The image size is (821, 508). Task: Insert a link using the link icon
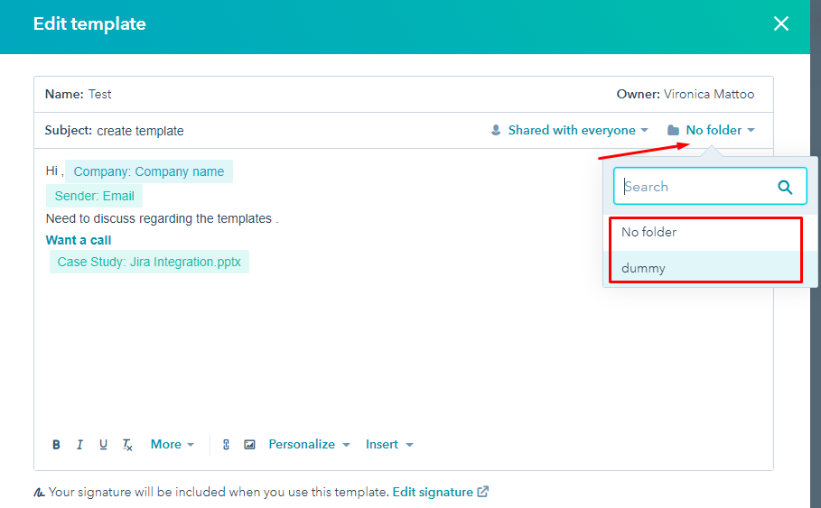(226, 445)
